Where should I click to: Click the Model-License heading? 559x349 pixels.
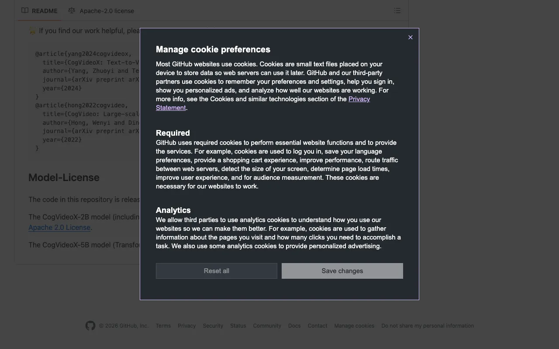pyautogui.click(x=64, y=178)
